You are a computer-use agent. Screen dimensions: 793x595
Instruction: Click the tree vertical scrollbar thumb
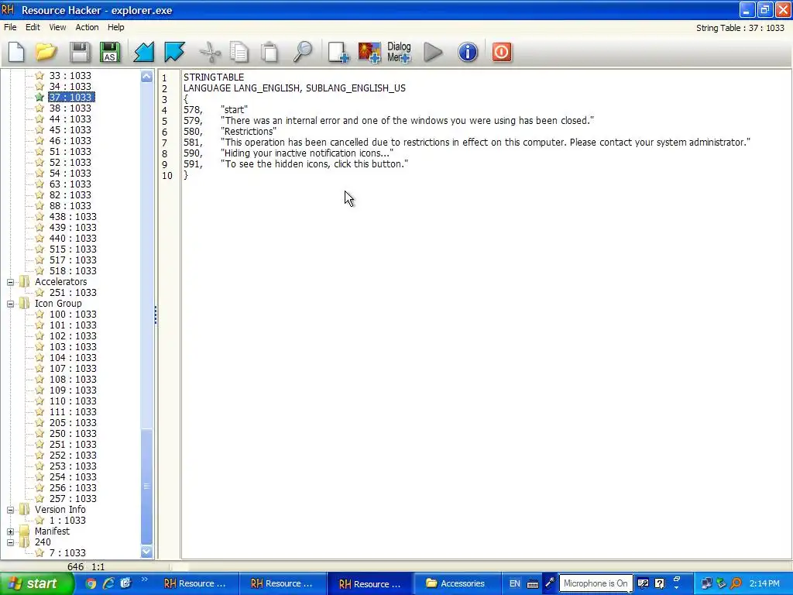click(x=146, y=487)
